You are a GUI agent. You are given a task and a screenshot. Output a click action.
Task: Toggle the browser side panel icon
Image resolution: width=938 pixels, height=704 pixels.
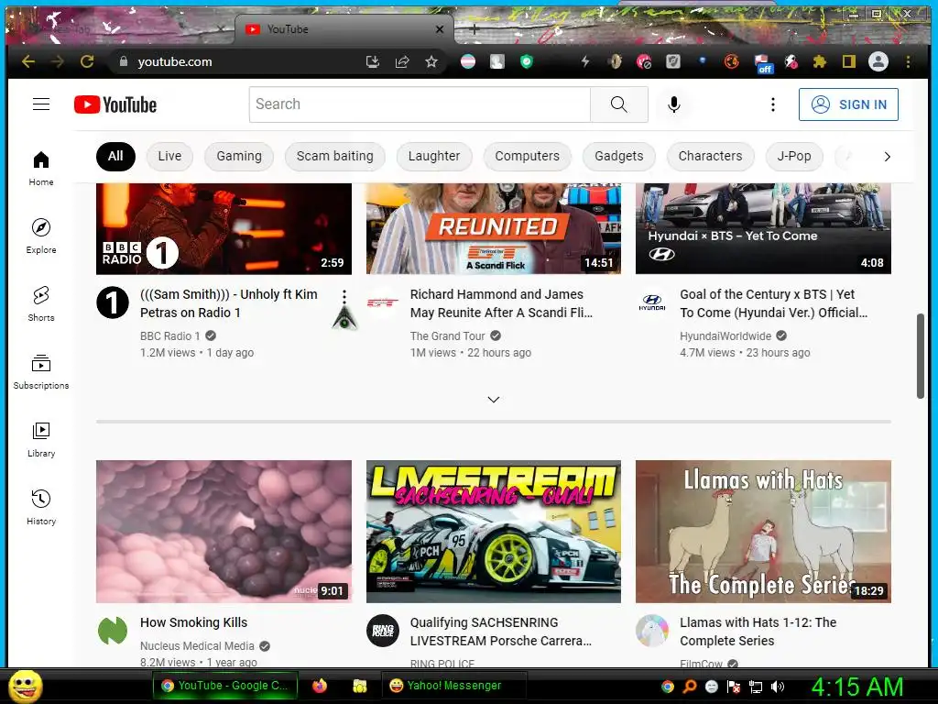(849, 61)
